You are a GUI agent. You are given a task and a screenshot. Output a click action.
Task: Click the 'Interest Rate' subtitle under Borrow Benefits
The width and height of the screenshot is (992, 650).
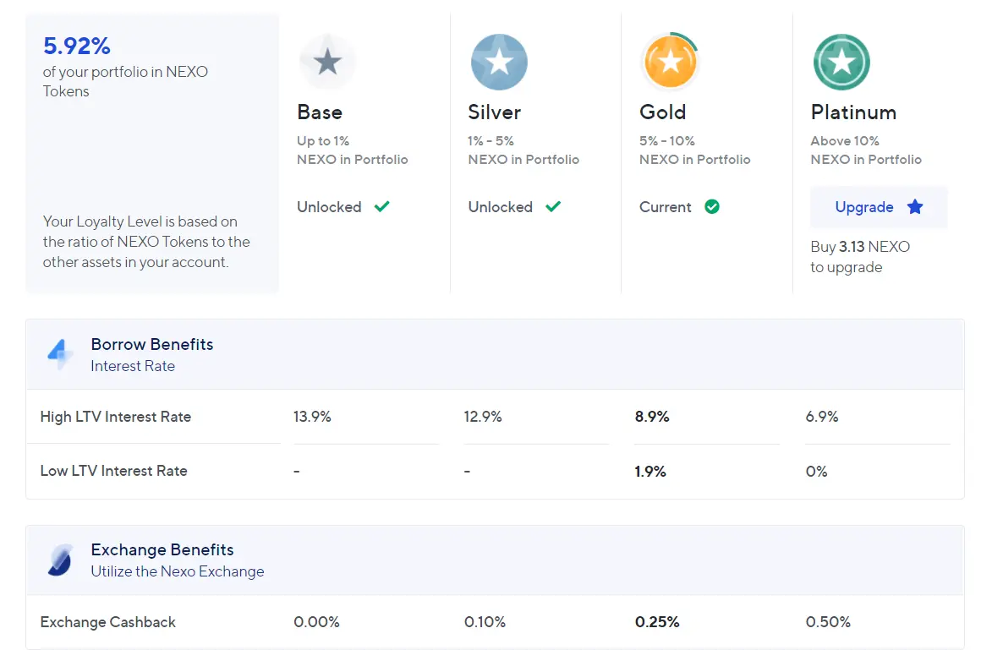click(133, 366)
